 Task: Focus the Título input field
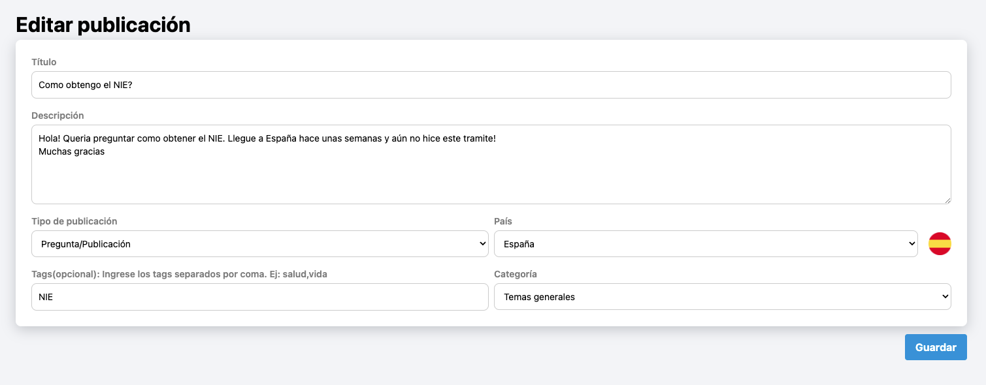491,85
